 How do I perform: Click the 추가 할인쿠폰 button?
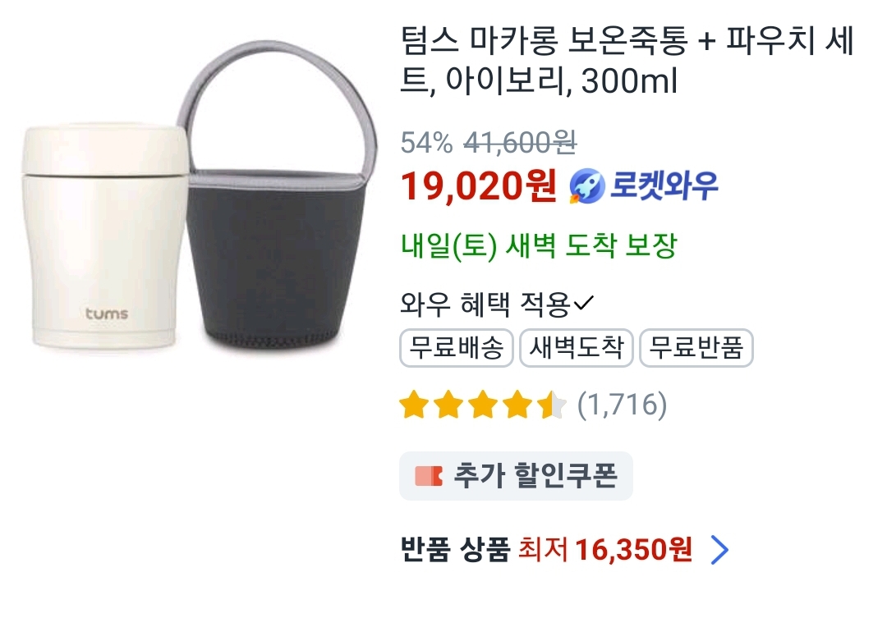pyautogui.click(x=516, y=476)
